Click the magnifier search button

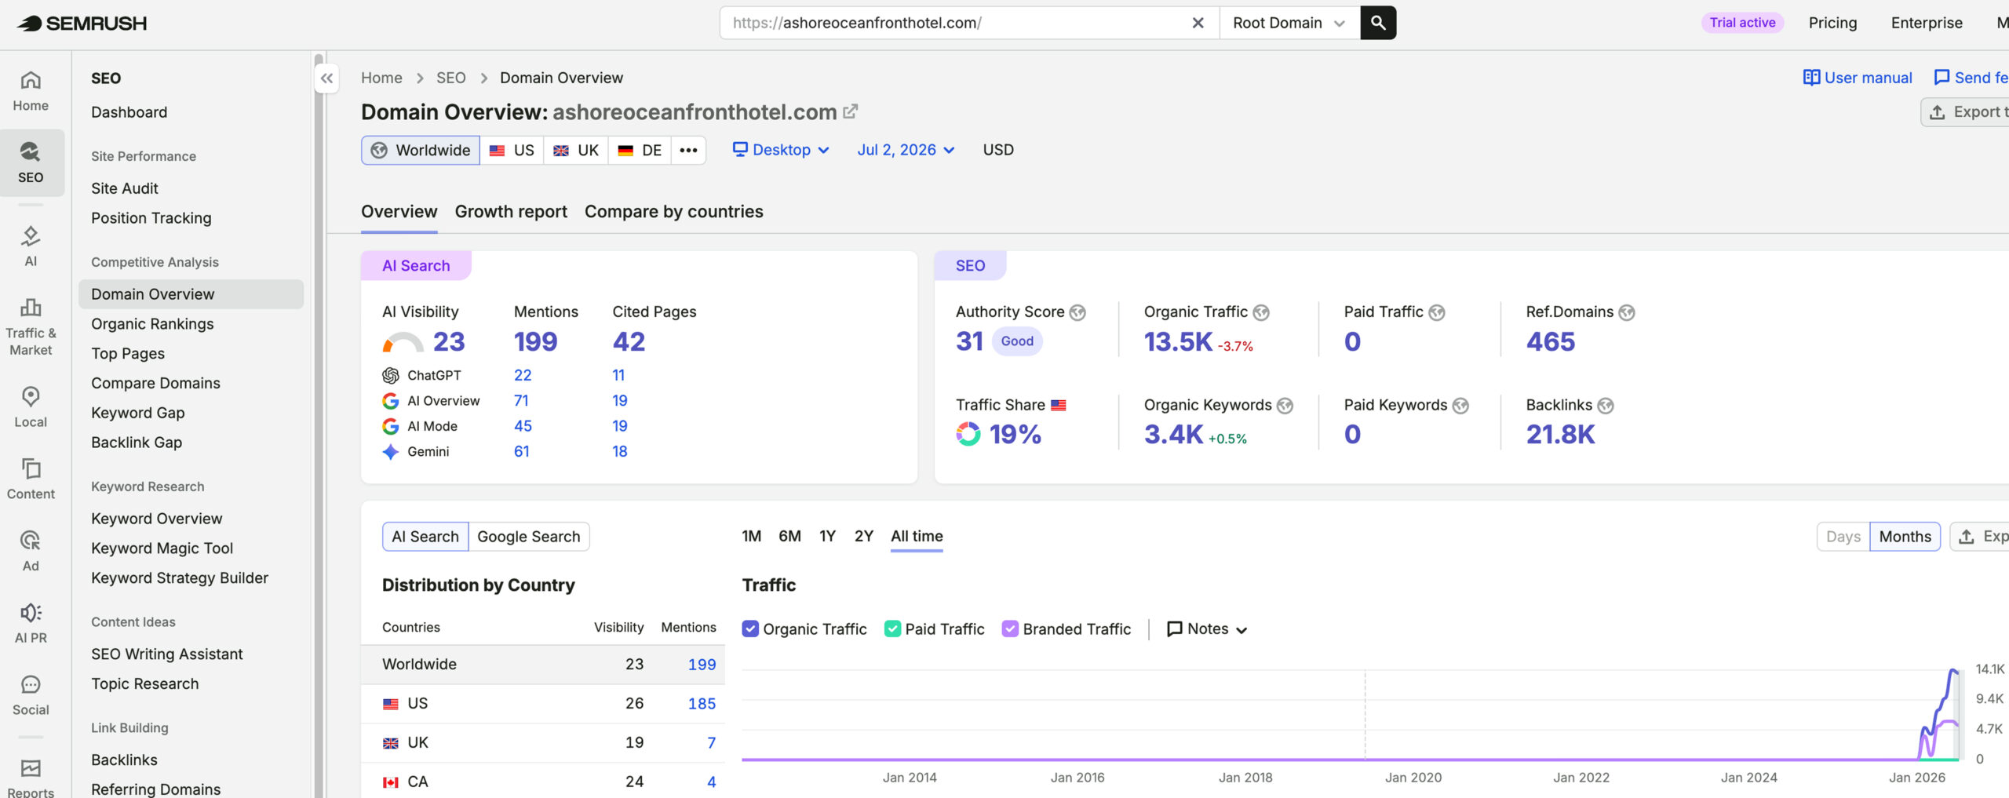tap(1378, 23)
